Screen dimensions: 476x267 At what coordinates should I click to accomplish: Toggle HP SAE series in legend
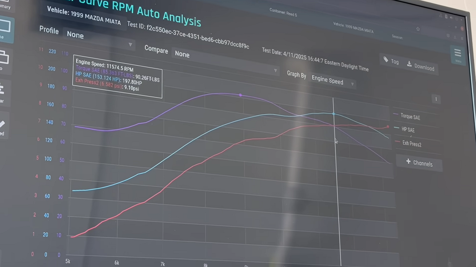point(407,129)
